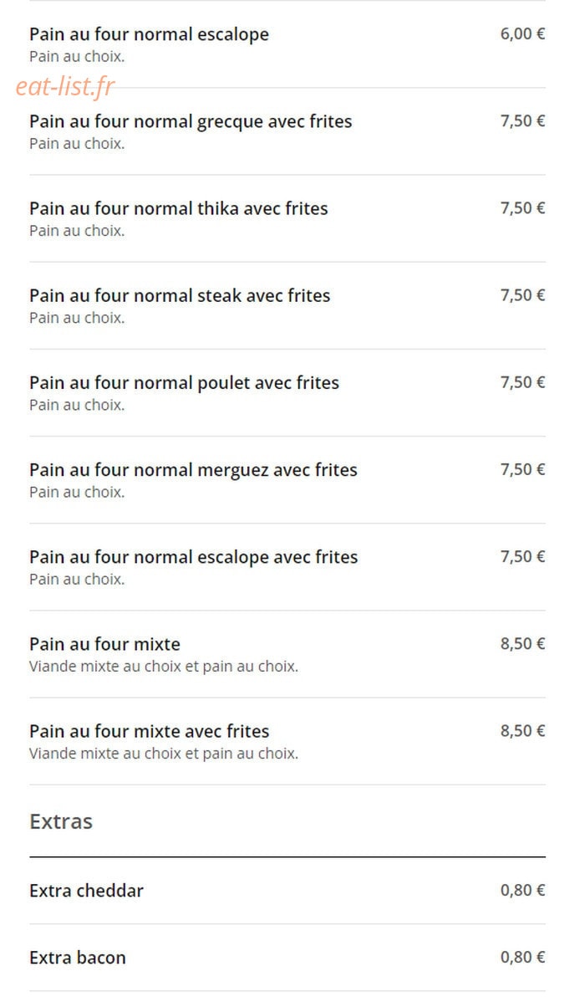Click the 0,80 € price of Extra cheddar
Image resolution: width=585 pixels, height=1007 pixels.
point(523,891)
